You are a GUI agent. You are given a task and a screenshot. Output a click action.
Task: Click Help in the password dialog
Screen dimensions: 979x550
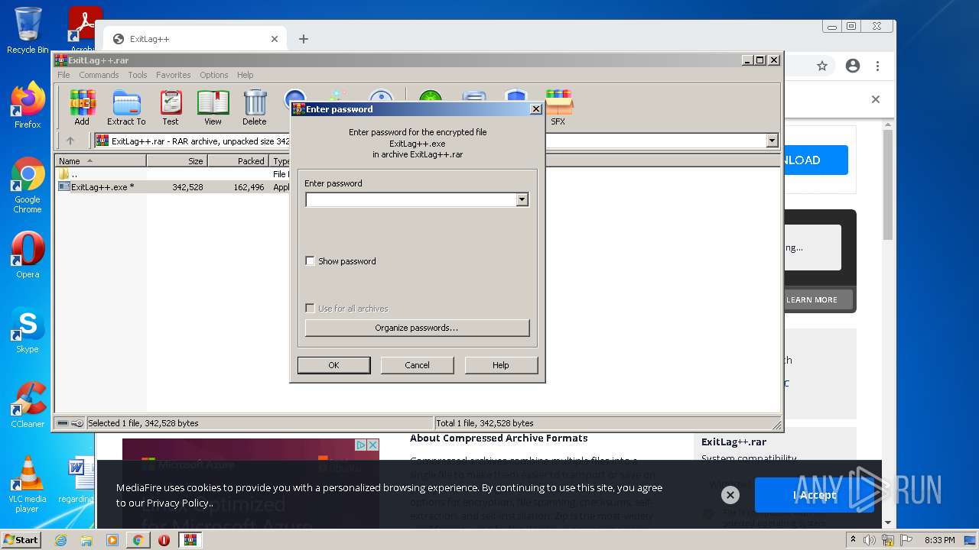click(501, 365)
